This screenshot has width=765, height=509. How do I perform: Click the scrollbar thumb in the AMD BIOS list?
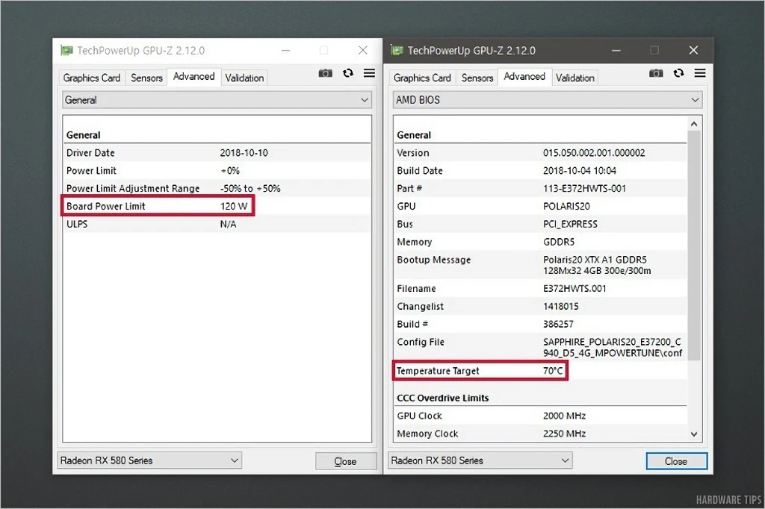(x=694, y=246)
